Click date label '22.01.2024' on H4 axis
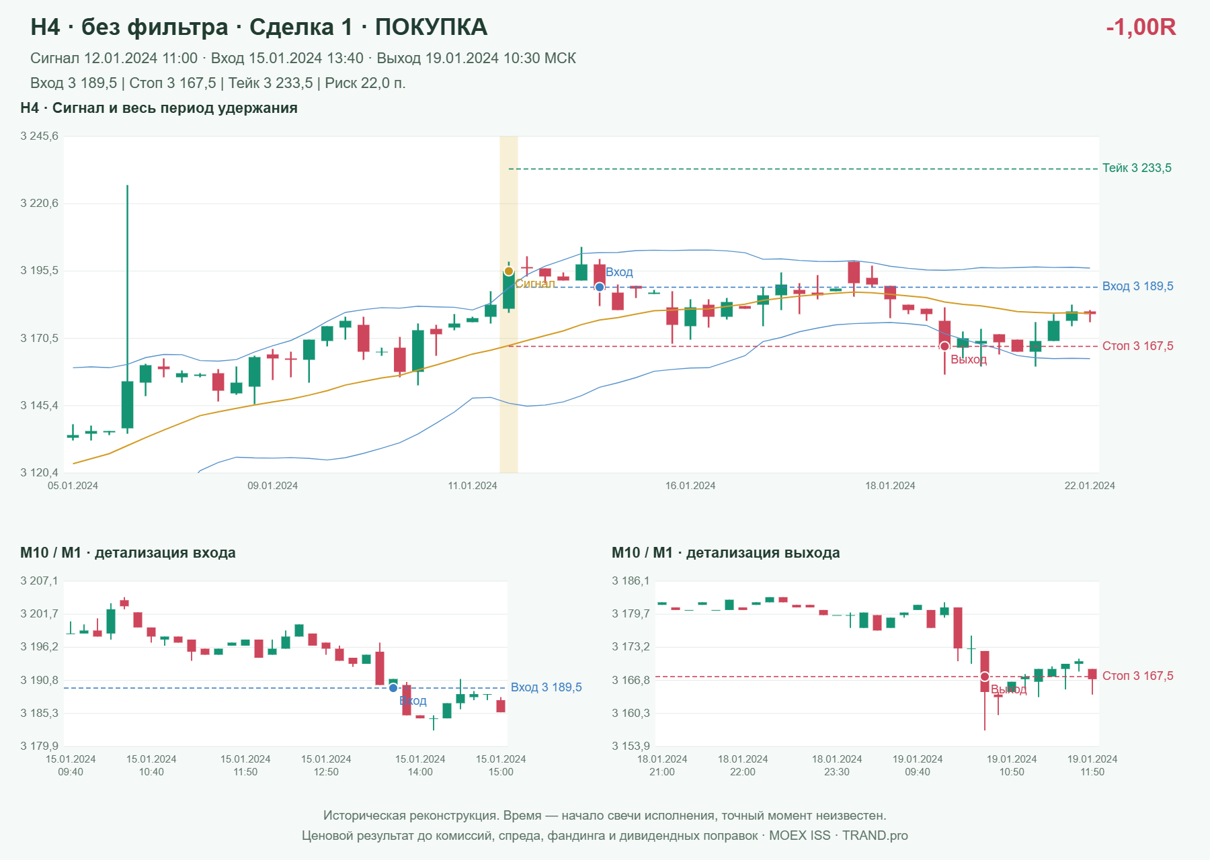This screenshot has height=860, width=1210. [x=1090, y=486]
